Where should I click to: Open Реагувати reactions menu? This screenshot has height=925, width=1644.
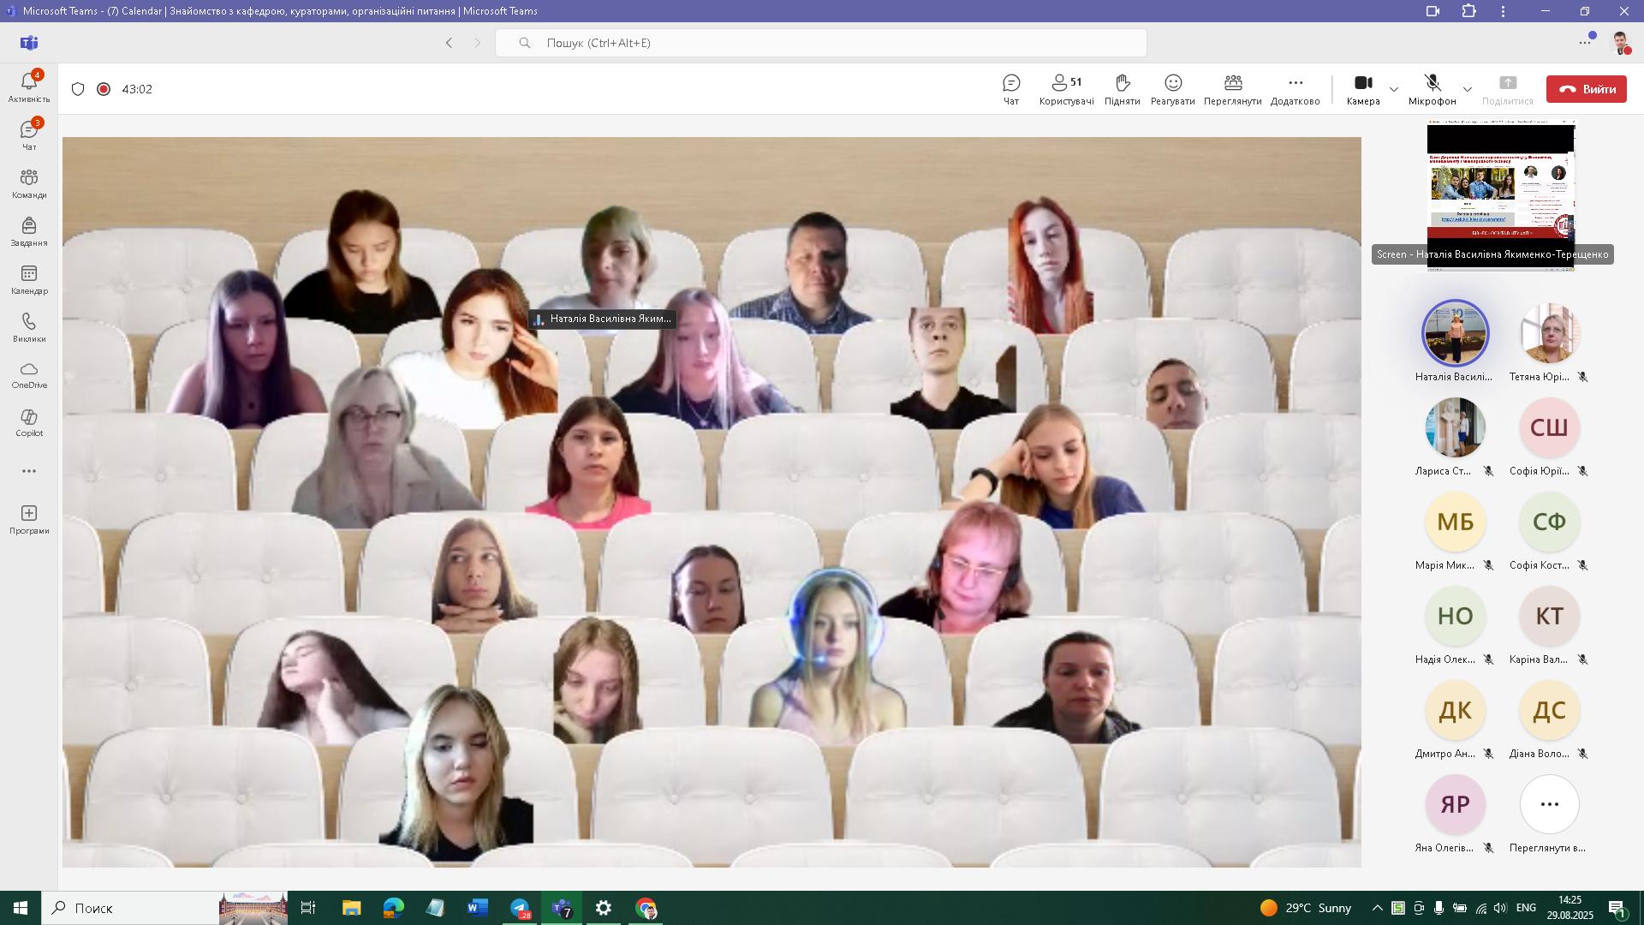pos(1172,89)
